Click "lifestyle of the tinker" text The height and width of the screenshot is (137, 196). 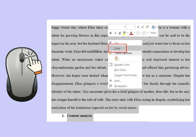(x=66, y=92)
